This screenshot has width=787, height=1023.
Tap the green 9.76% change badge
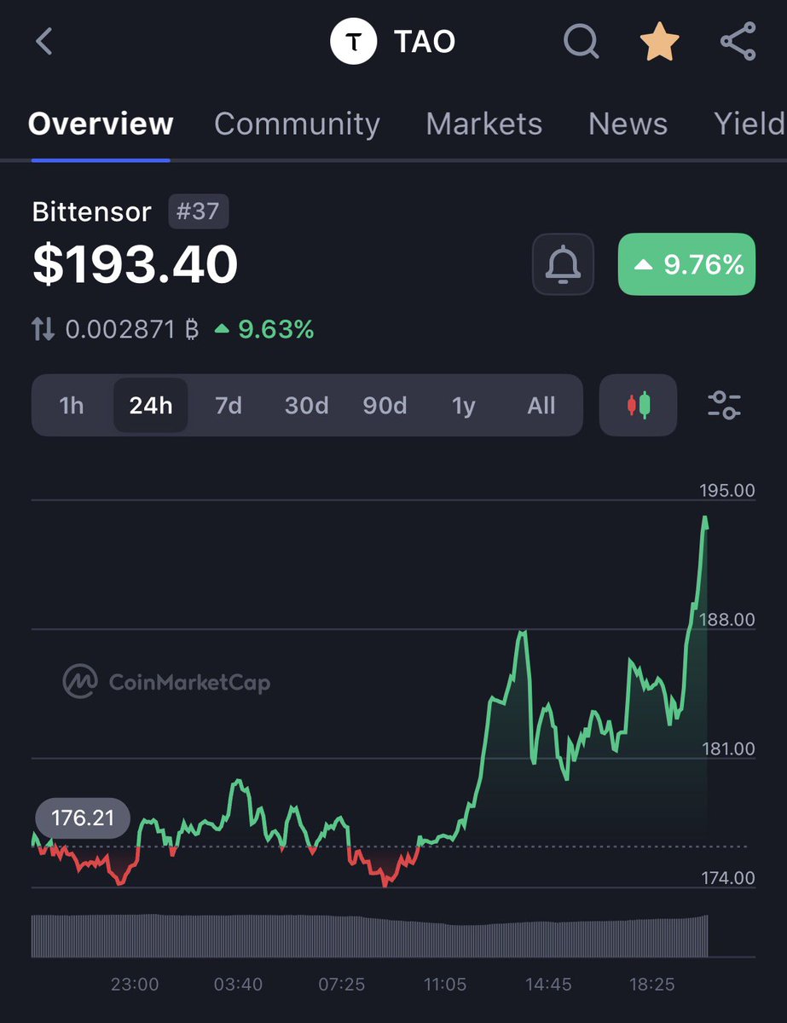(x=686, y=264)
